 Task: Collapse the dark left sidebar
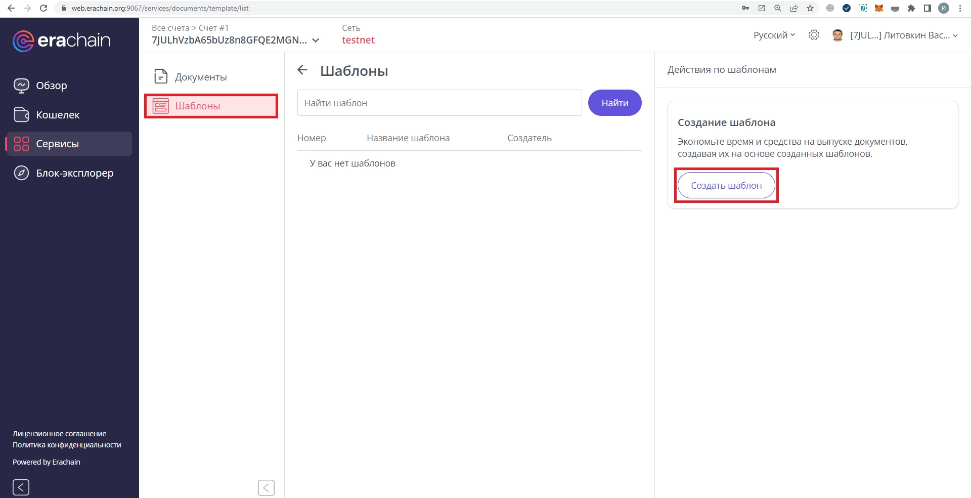(21, 487)
